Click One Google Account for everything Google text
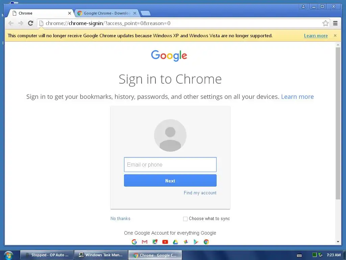 point(170,233)
